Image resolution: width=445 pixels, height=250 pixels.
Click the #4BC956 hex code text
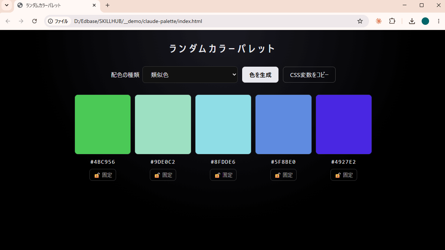click(x=103, y=162)
